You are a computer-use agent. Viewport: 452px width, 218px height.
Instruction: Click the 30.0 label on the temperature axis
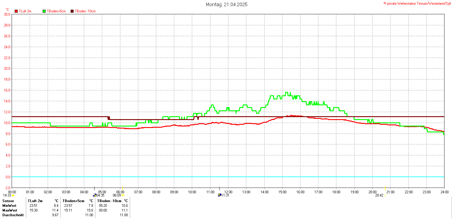click(x=7, y=14)
